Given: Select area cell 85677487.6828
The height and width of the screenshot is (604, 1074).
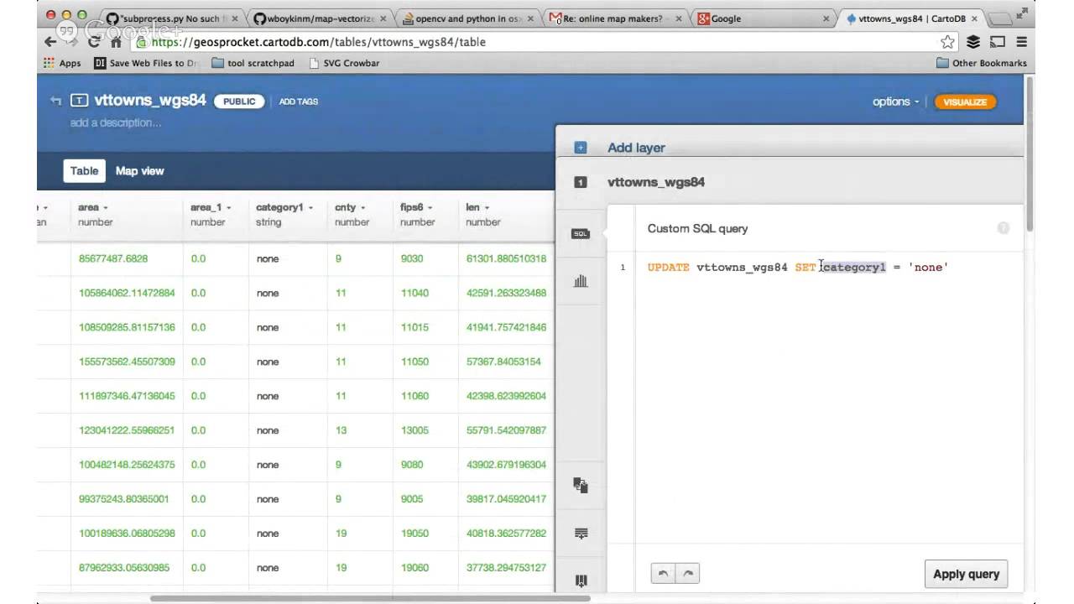Looking at the screenshot, I should coord(113,258).
